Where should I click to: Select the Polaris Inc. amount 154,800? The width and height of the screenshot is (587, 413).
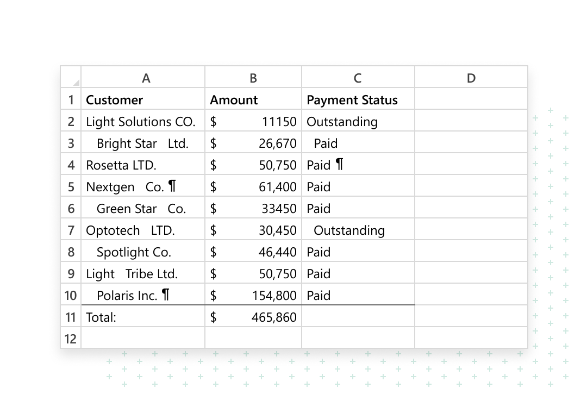pyautogui.click(x=253, y=296)
